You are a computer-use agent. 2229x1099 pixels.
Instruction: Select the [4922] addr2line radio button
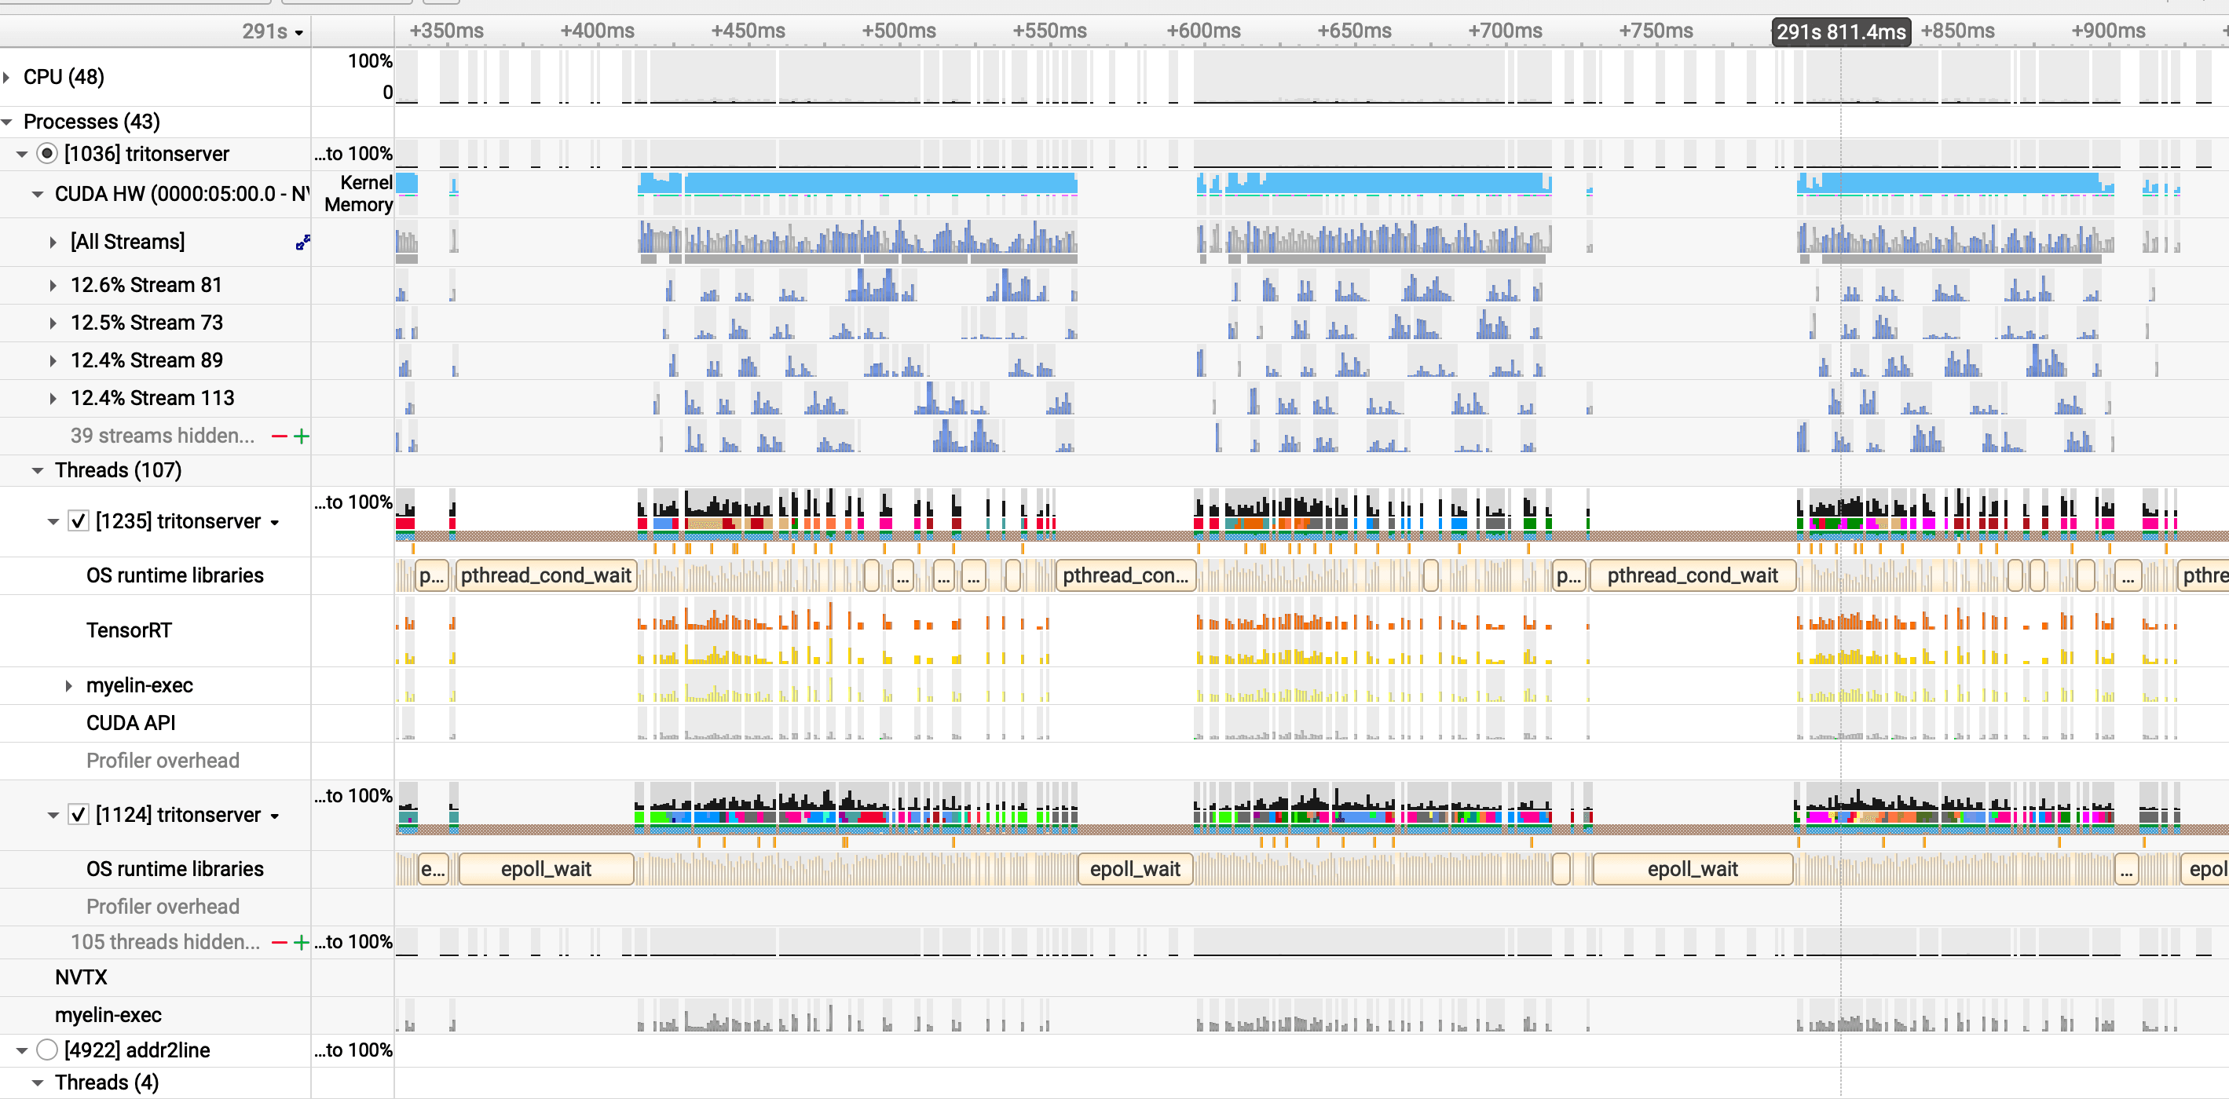(46, 1050)
